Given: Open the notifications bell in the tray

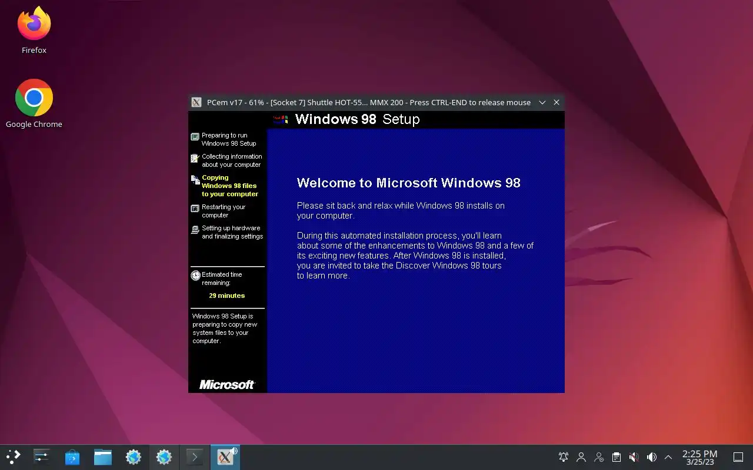Looking at the screenshot, I should (x=564, y=457).
